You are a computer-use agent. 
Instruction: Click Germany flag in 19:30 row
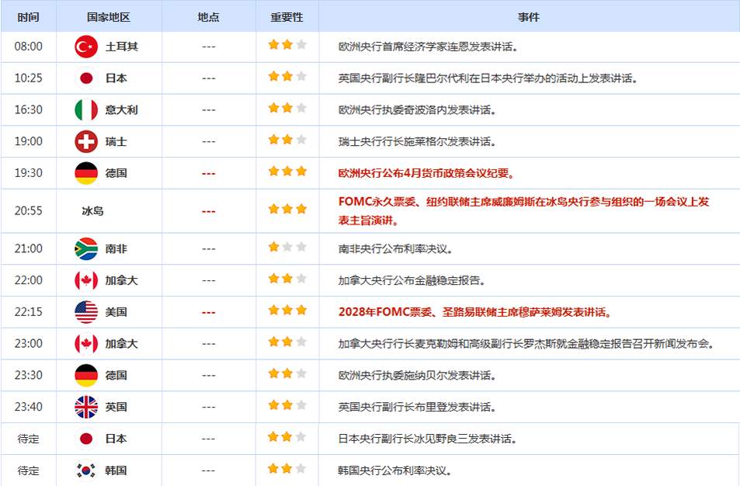(x=86, y=172)
